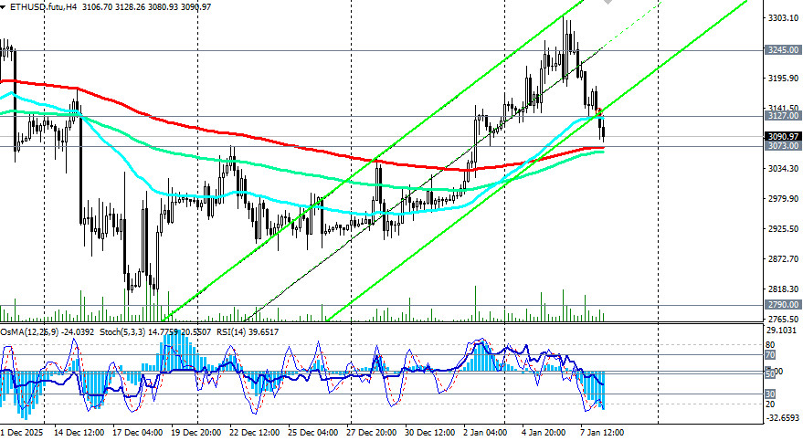The height and width of the screenshot is (441, 803).
Task: Click the 30 Dec 12:00 time label
Action: tap(429, 432)
